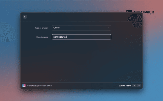Screen dimensions: 163x101
Task: Click the extension icon in the bottom bar
Action: tap(24, 86)
